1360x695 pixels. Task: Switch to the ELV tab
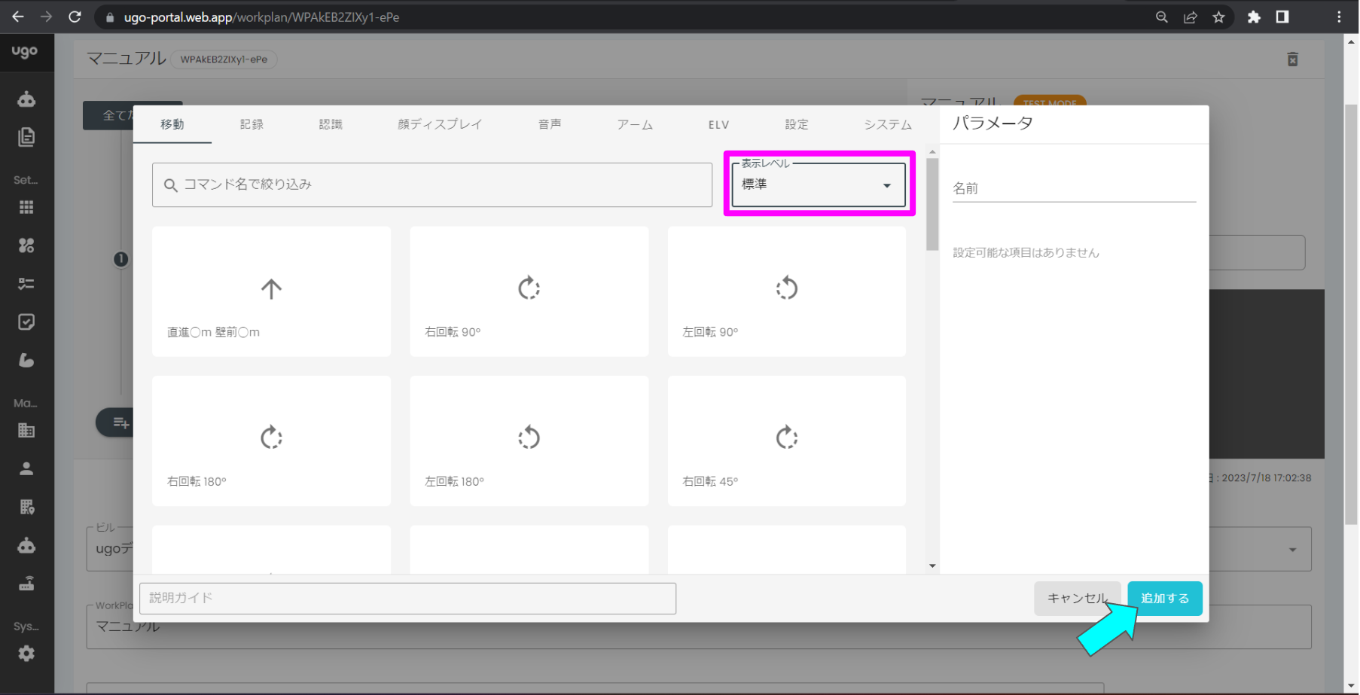(718, 124)
